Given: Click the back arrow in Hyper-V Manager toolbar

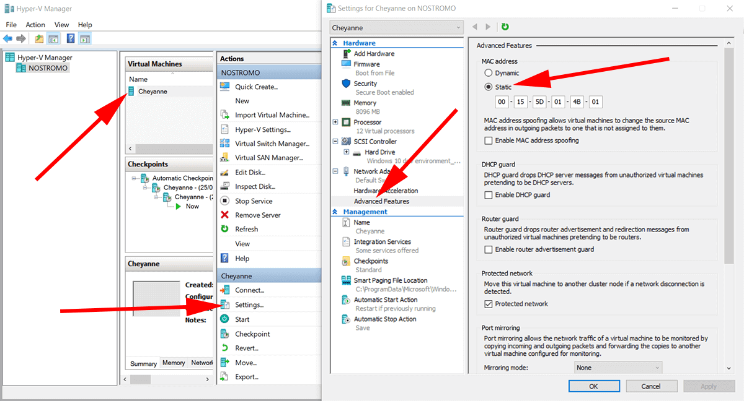Looking at the screenshot, I should tap(8, 39).
